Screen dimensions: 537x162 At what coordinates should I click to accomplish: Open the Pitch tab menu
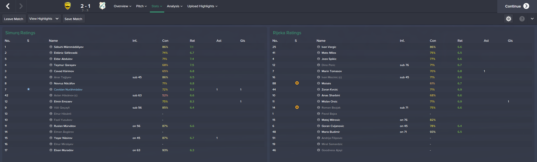click(141, 6)
